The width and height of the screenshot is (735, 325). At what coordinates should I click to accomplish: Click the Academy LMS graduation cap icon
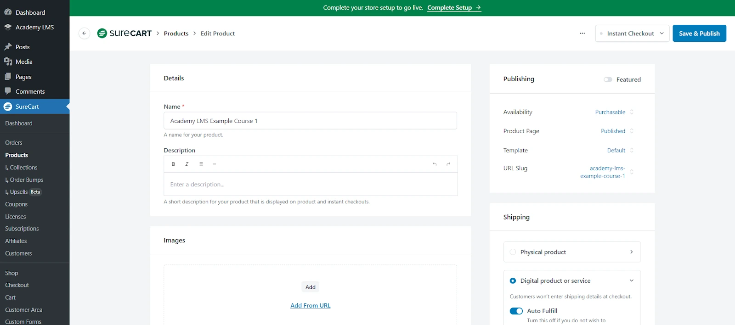[x=8, y=27]
